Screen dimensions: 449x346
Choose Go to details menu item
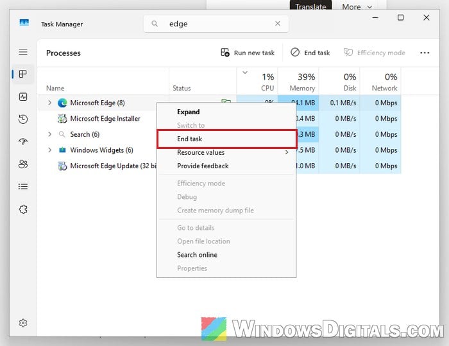pyautogui.click(x=226, y=228)
